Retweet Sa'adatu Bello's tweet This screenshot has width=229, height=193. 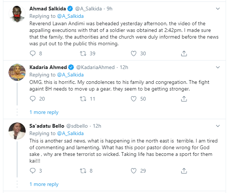pyautogui.click(x=84, y=171)
